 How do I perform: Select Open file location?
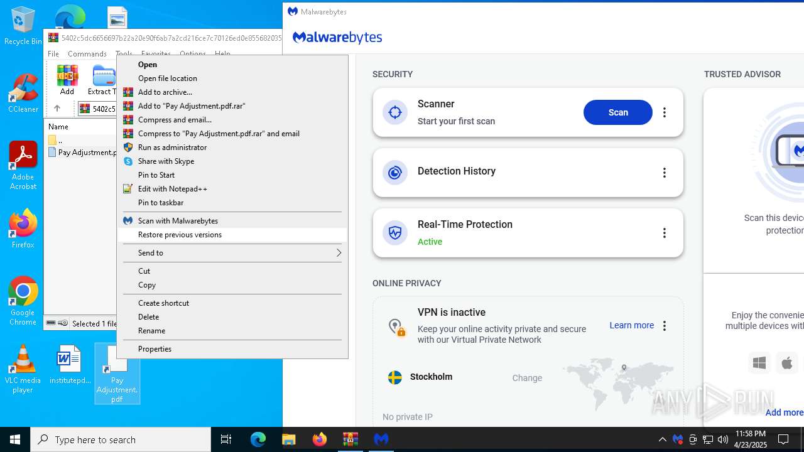[232, 78]
